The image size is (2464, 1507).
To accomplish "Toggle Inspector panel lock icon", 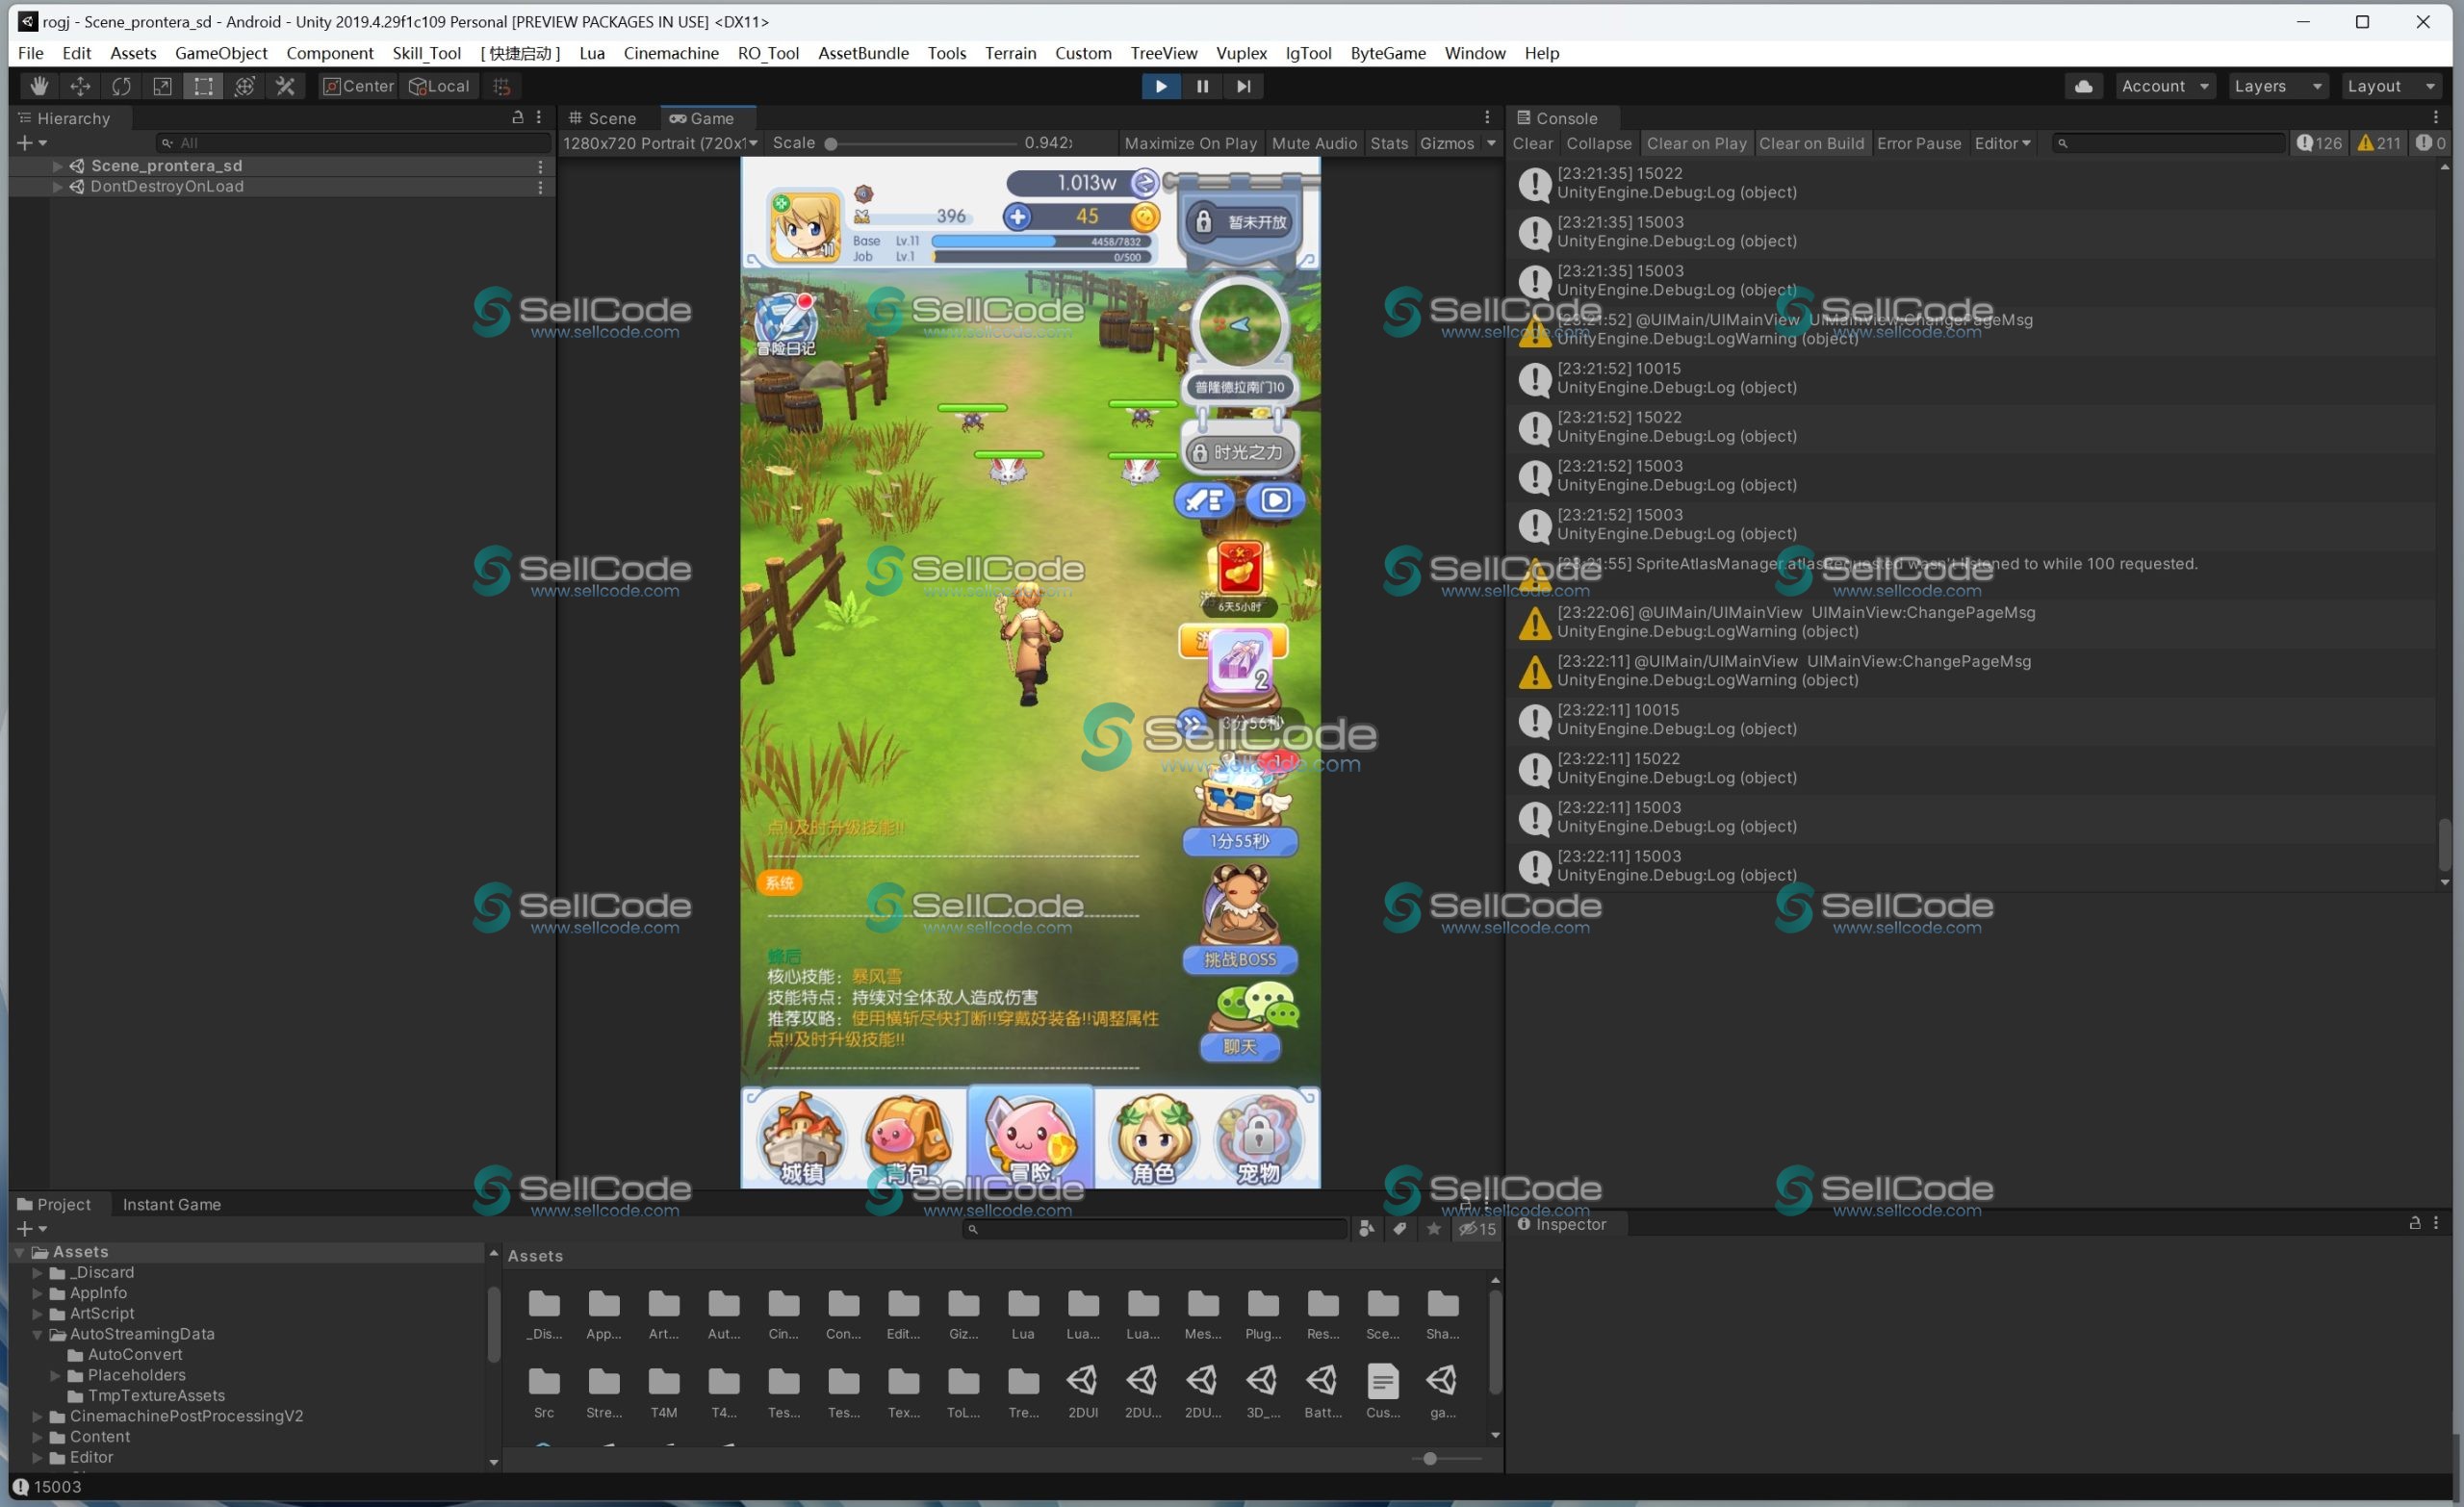I will point(2415,1222).
